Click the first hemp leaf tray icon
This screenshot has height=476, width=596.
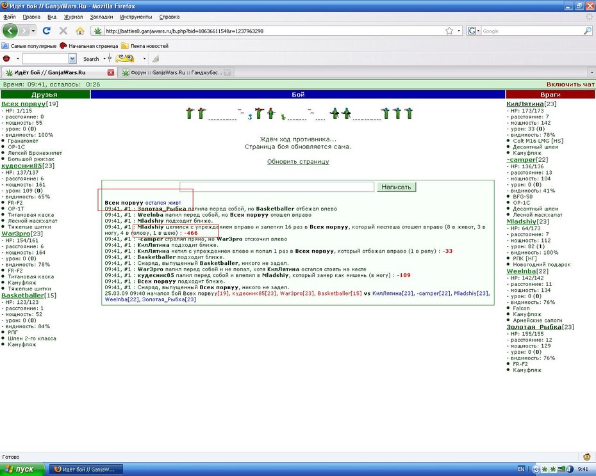(544, 469)
